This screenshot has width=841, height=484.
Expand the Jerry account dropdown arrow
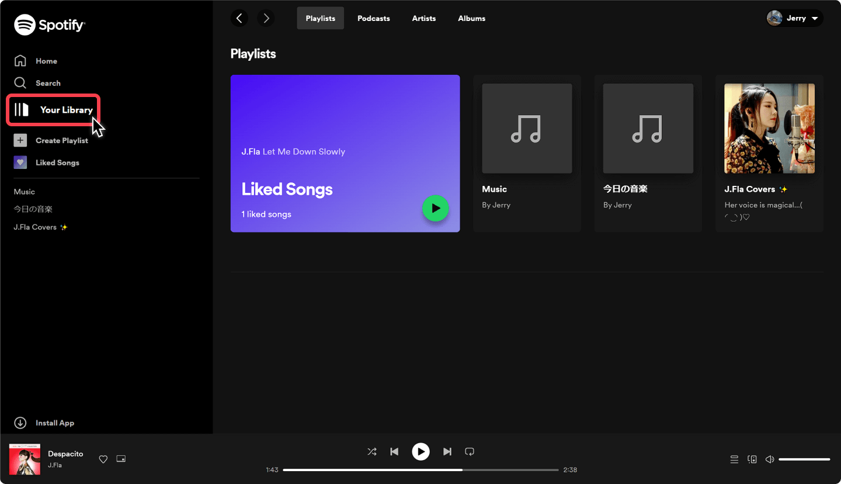[x=815, y=18]
